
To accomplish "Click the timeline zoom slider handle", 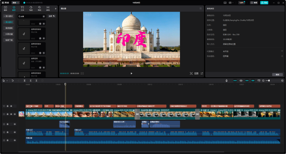I will click(269, 81).
